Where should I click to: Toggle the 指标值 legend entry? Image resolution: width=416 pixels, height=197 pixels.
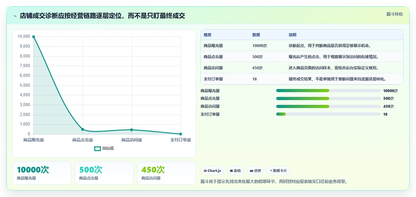click(104, 148)
